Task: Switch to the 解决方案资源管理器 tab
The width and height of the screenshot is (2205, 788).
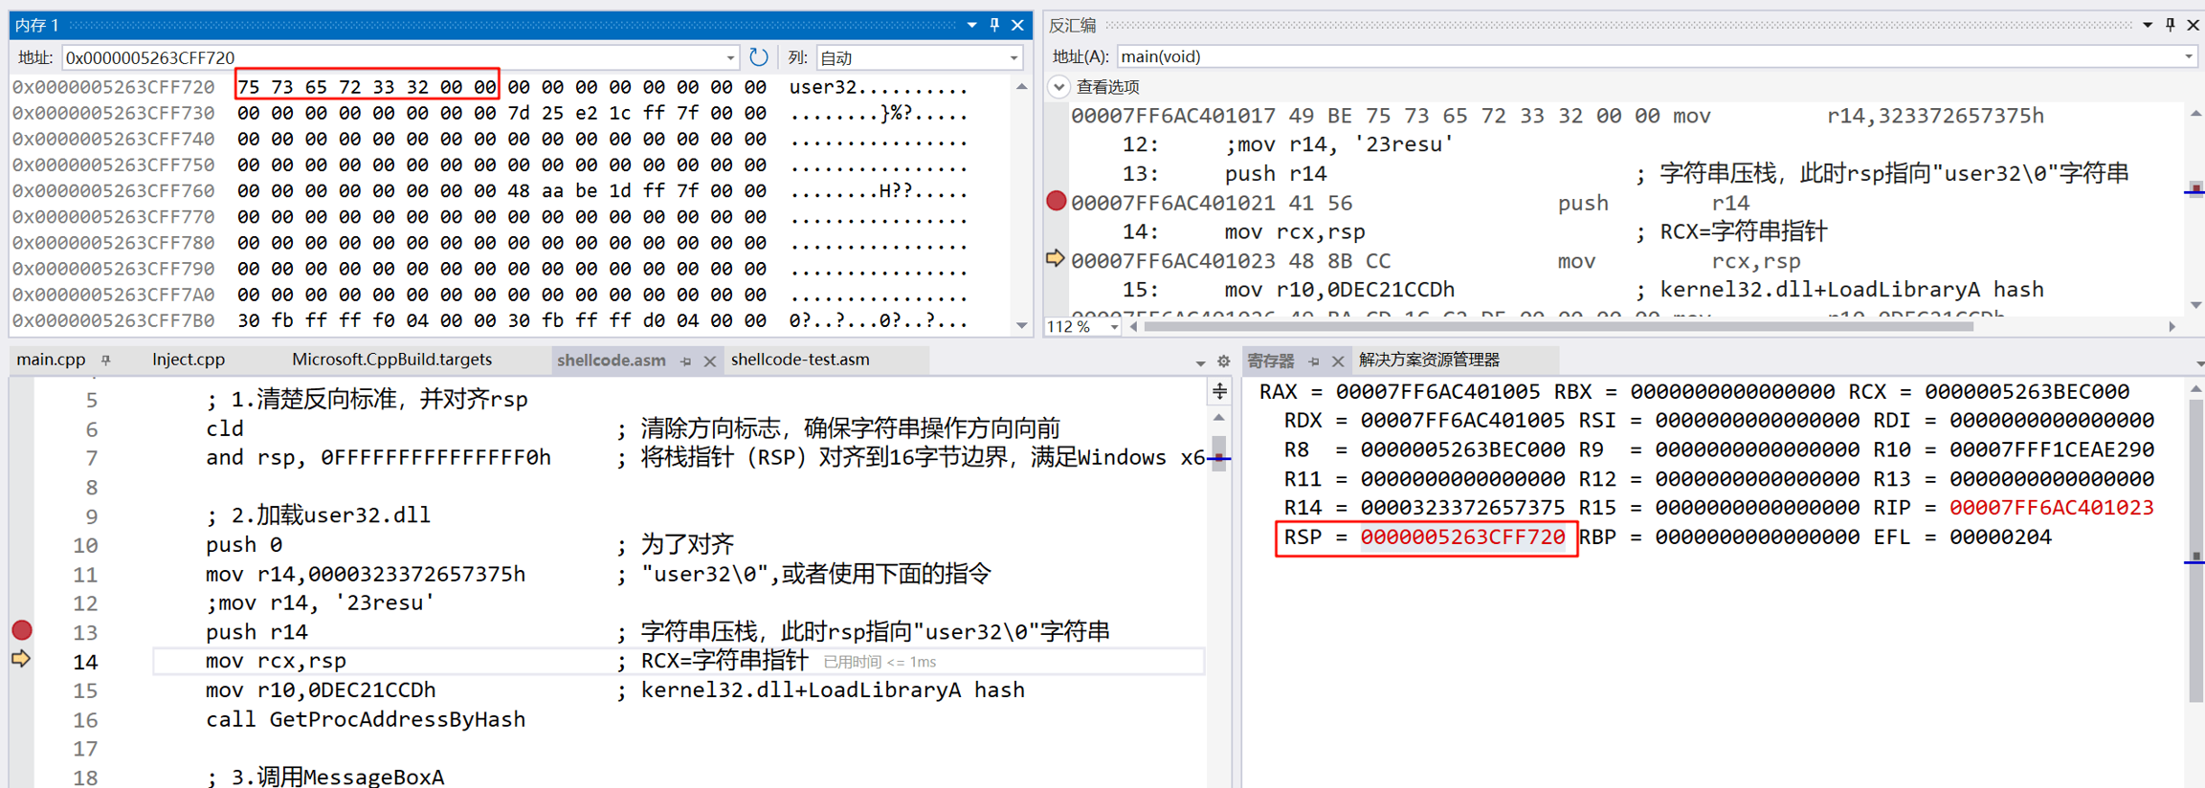Action: coord(1429,360)
